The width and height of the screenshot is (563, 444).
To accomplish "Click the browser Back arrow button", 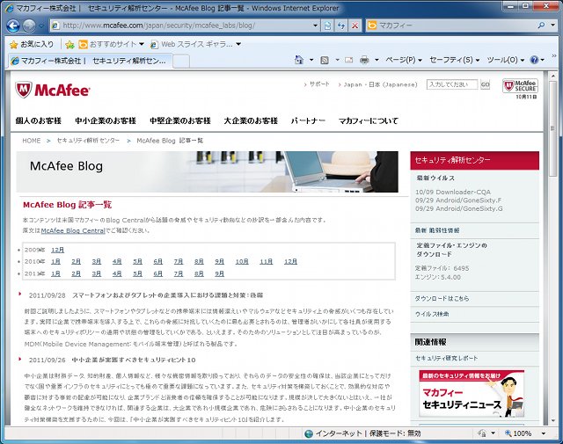I will (13, 25).
